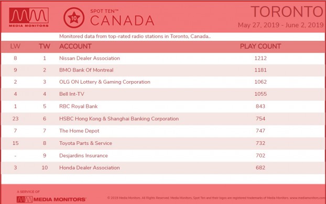Click the TORONTO market title
Viewport: 326px width, 204px height.
[287, 12]
